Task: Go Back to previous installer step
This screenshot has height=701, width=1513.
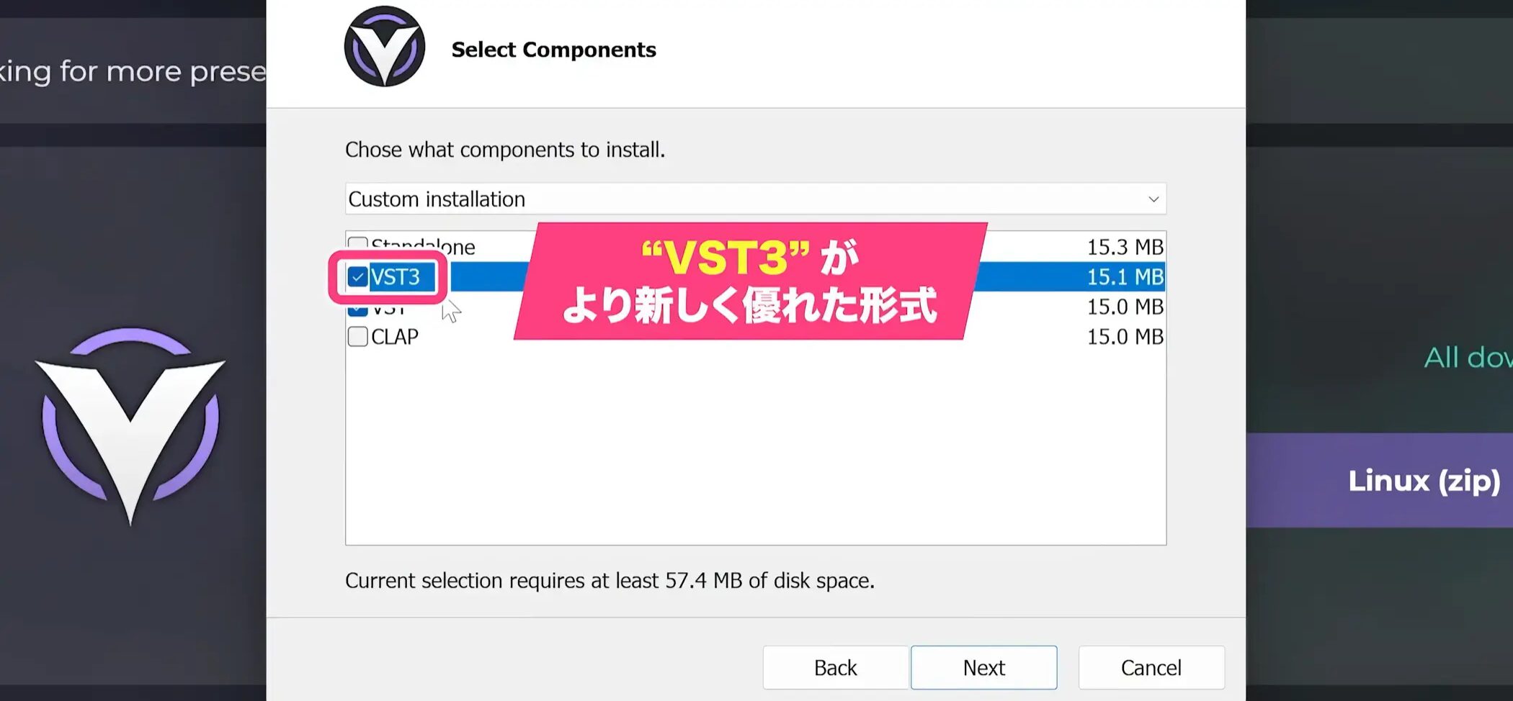Action: tap(835, 668)
